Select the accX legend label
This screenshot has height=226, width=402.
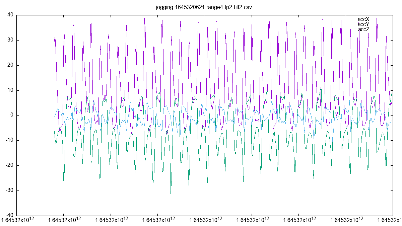point(363,19)
